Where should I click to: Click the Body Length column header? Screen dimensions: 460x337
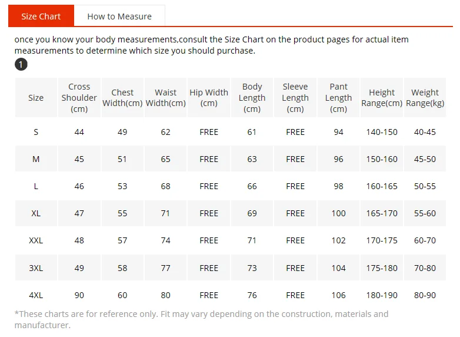coord(252,98)
